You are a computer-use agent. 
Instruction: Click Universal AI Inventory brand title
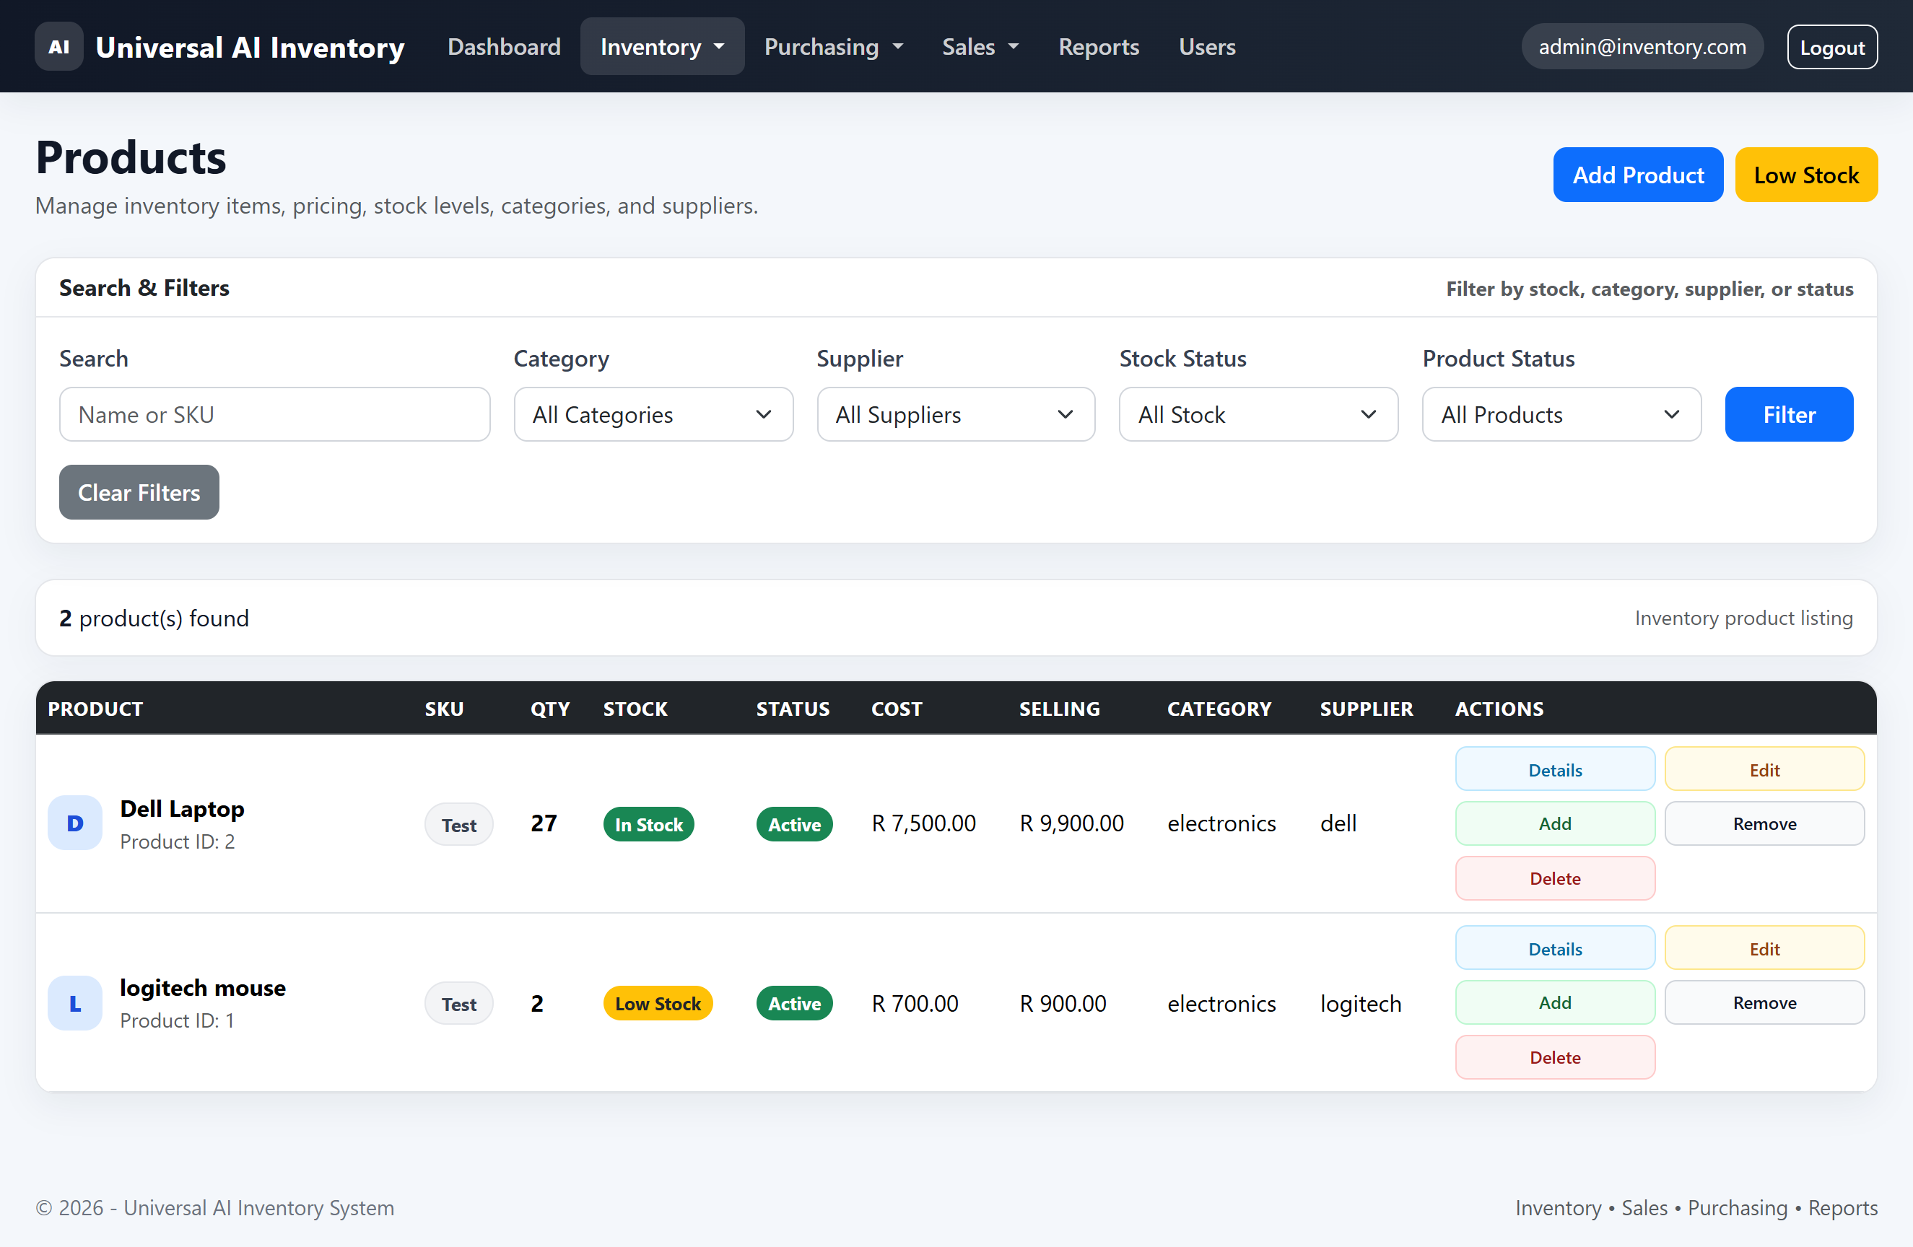pyautogui.click(x=250, y=47)
